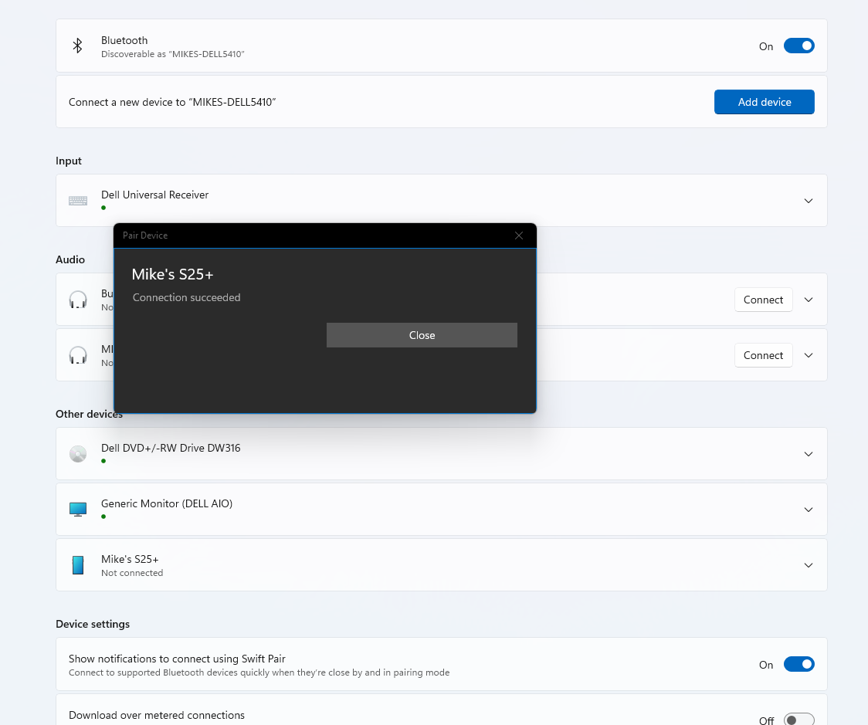This screenshot has height=725, width=868.
Task: Click the second headphones icon under Audio
Action: (x=78, y=355)
